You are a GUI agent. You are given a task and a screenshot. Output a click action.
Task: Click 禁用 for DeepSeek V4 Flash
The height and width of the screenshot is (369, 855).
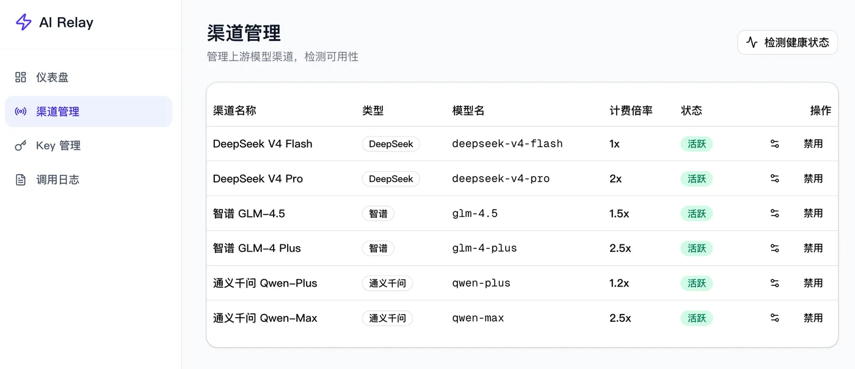(813, 144)
